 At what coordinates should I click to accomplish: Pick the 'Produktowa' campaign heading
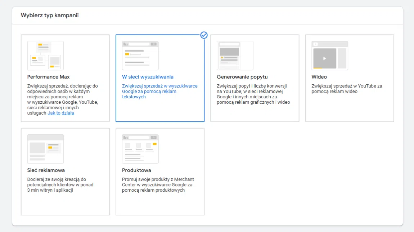coord(136,170)
